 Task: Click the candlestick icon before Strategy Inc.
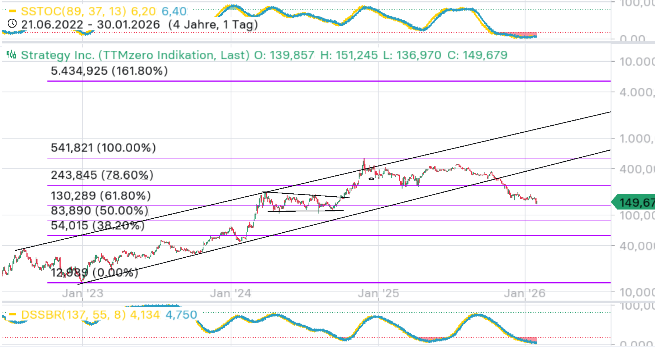tap(11, 55)
